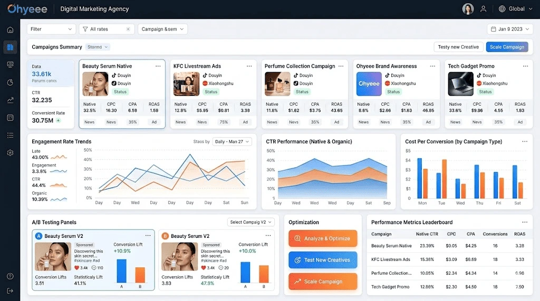
Task: Open the user profile avatar photo
Action: tap(468, 9)
